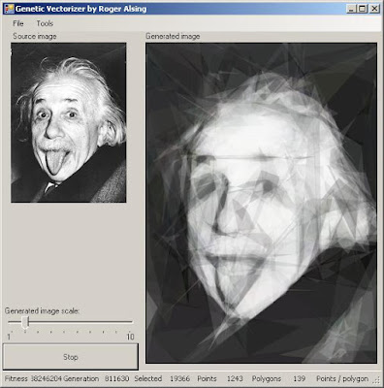Close the Genetic Vectorizer window
This screenshot has height=388, width=384.
[x=374, y=9]
